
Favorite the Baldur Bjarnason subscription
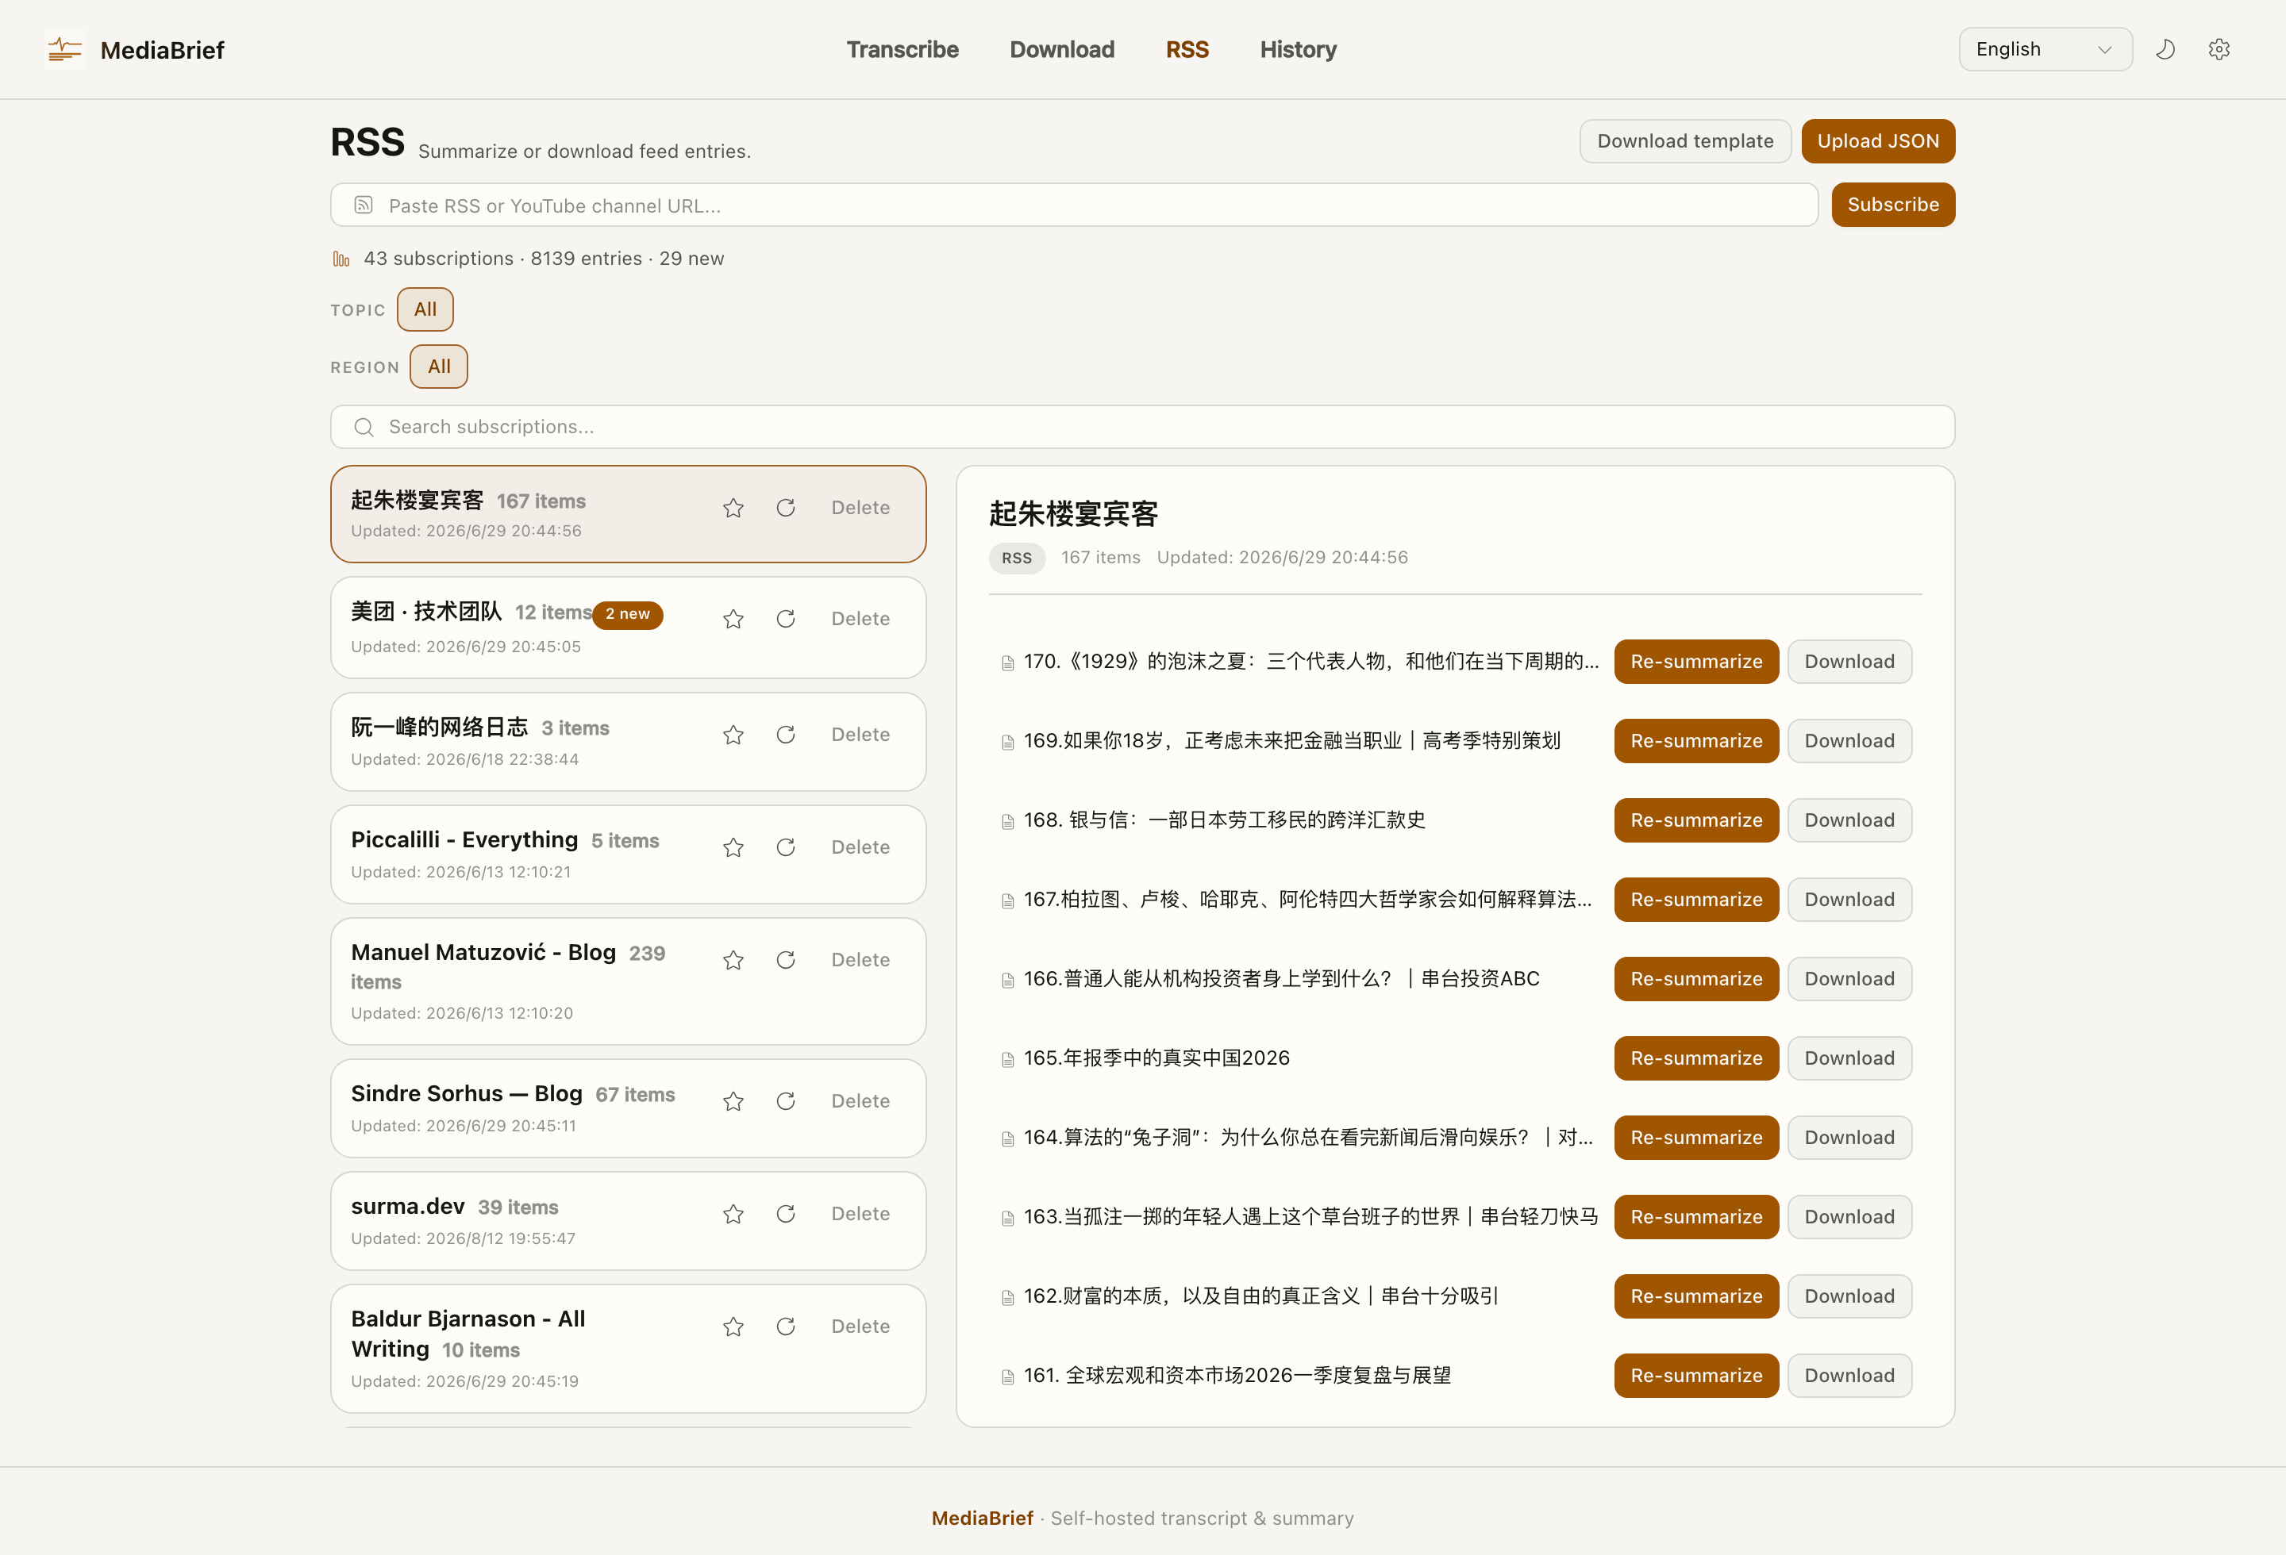coord(733,1326)
